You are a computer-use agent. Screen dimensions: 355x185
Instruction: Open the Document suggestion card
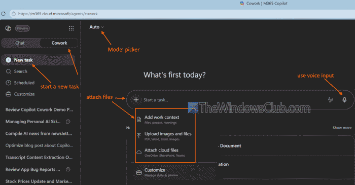coord(230,146)
